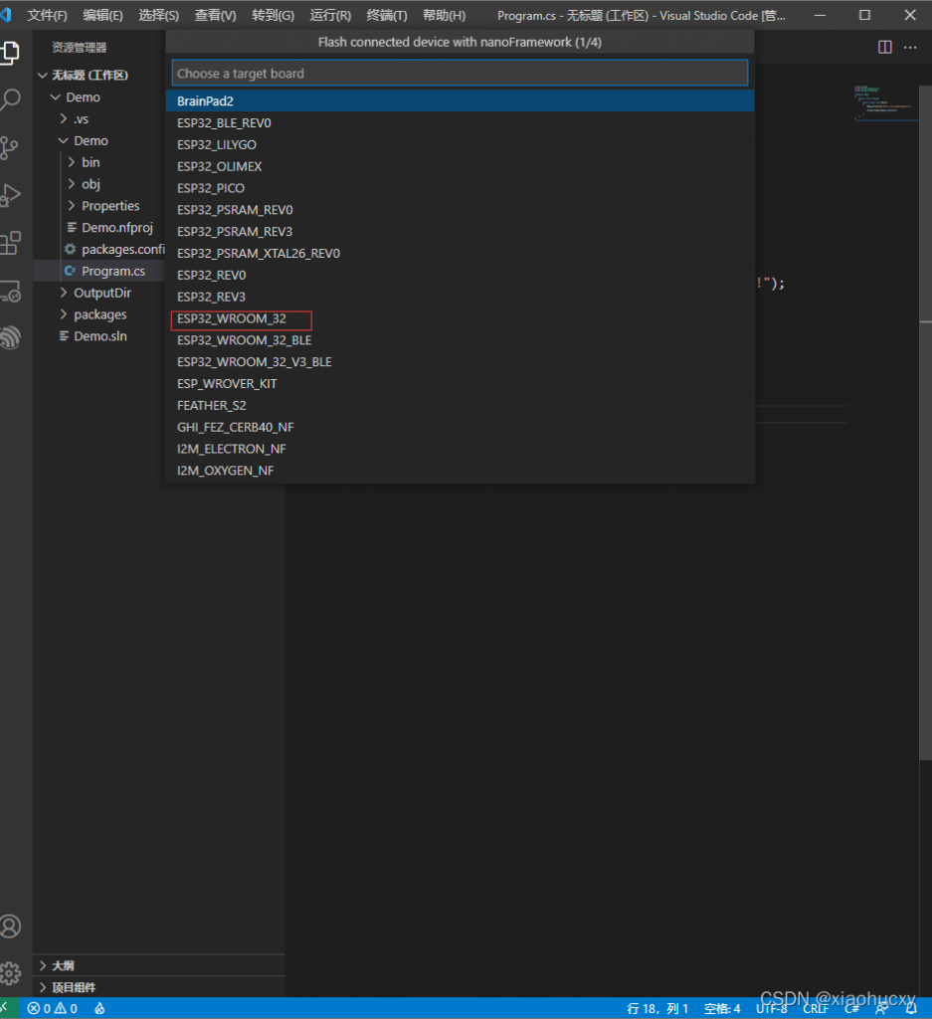
Task: Click the remote window status bar icon
Action: [8, 1009]
